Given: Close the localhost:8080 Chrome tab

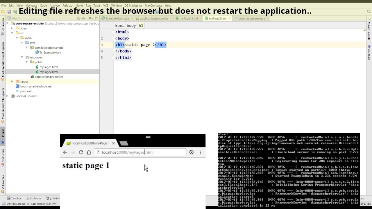Looking at the screenshot, I should (113, 143).
